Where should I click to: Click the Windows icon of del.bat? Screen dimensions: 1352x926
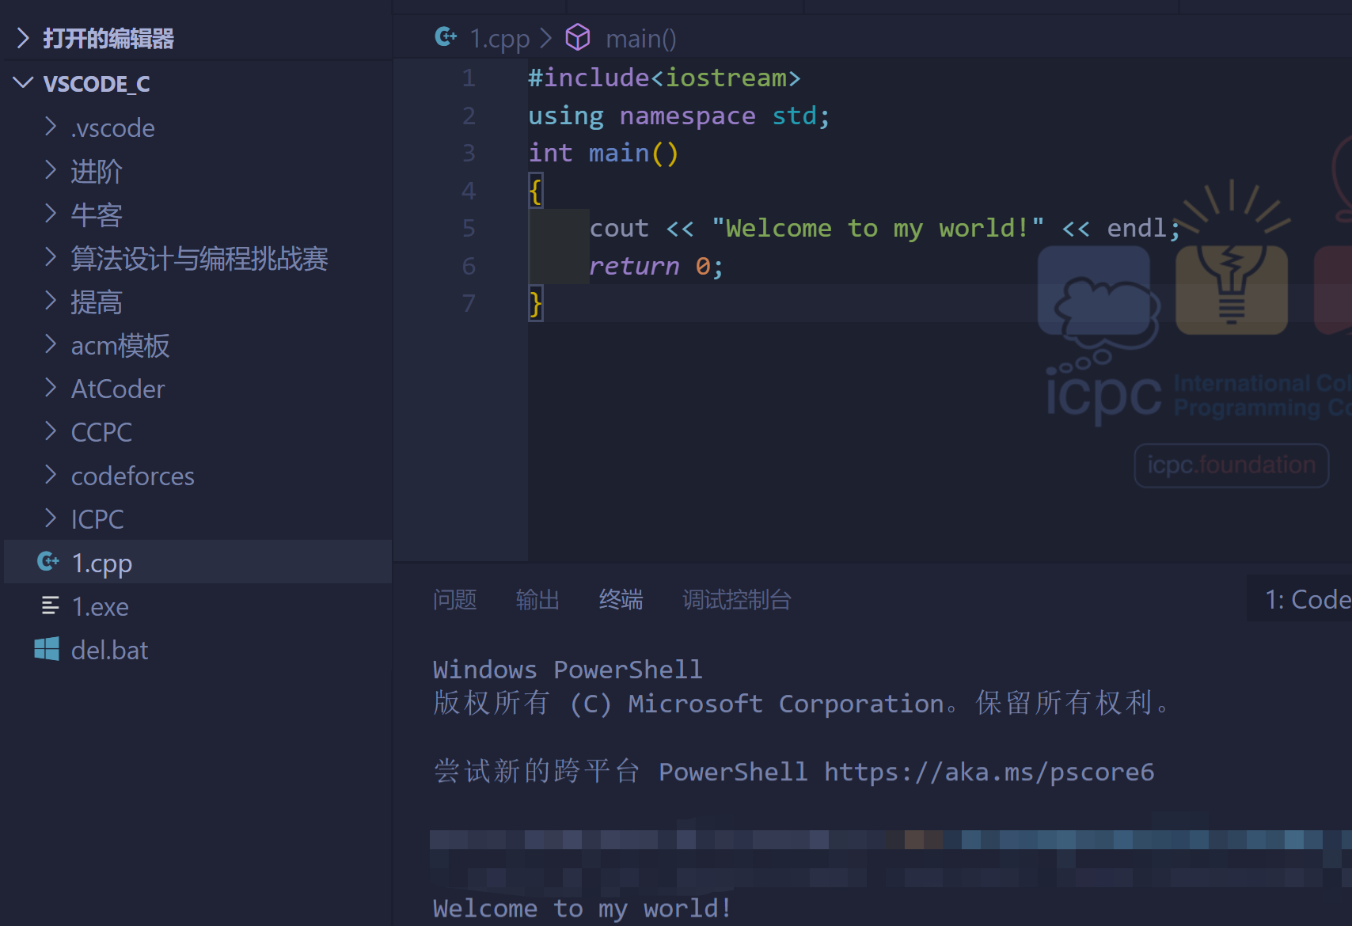point(47,649)
